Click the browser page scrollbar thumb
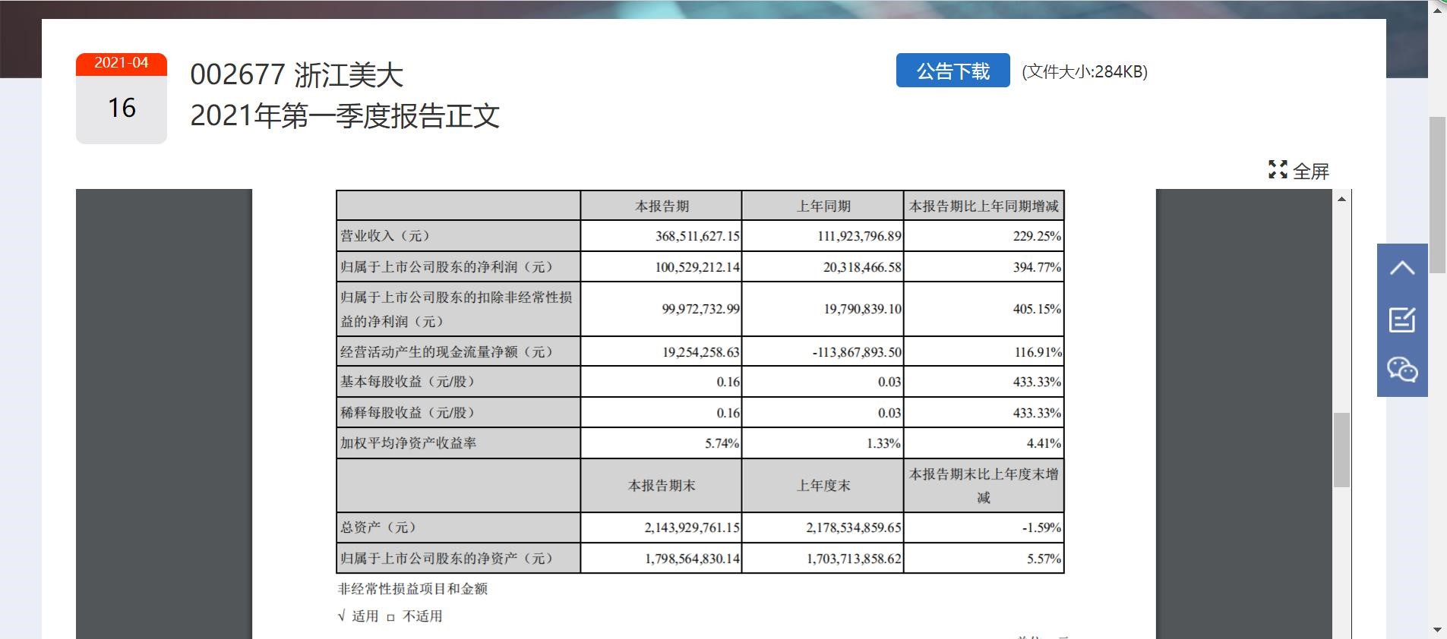This screenshot has height=639, width=1447. (1437, 195)
